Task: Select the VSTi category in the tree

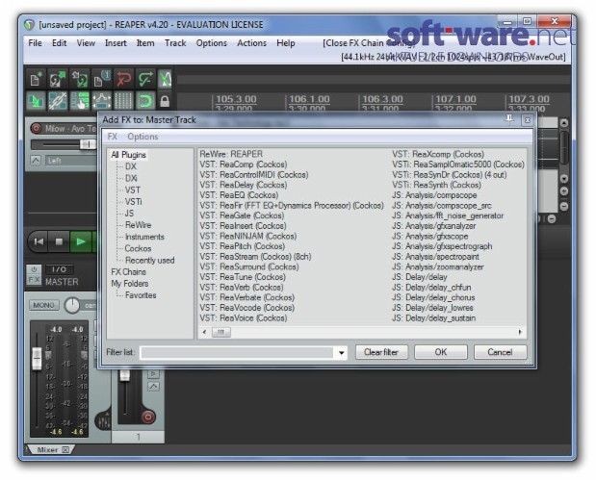Action: (x=134, y=202)
